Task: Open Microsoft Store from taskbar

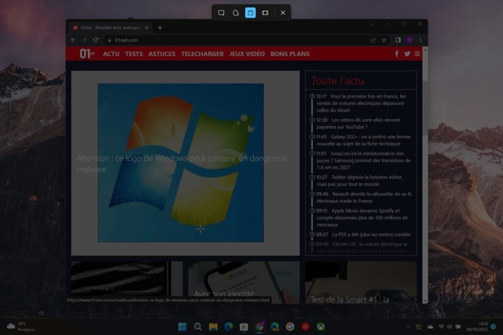Action: (x=244, y=327)
